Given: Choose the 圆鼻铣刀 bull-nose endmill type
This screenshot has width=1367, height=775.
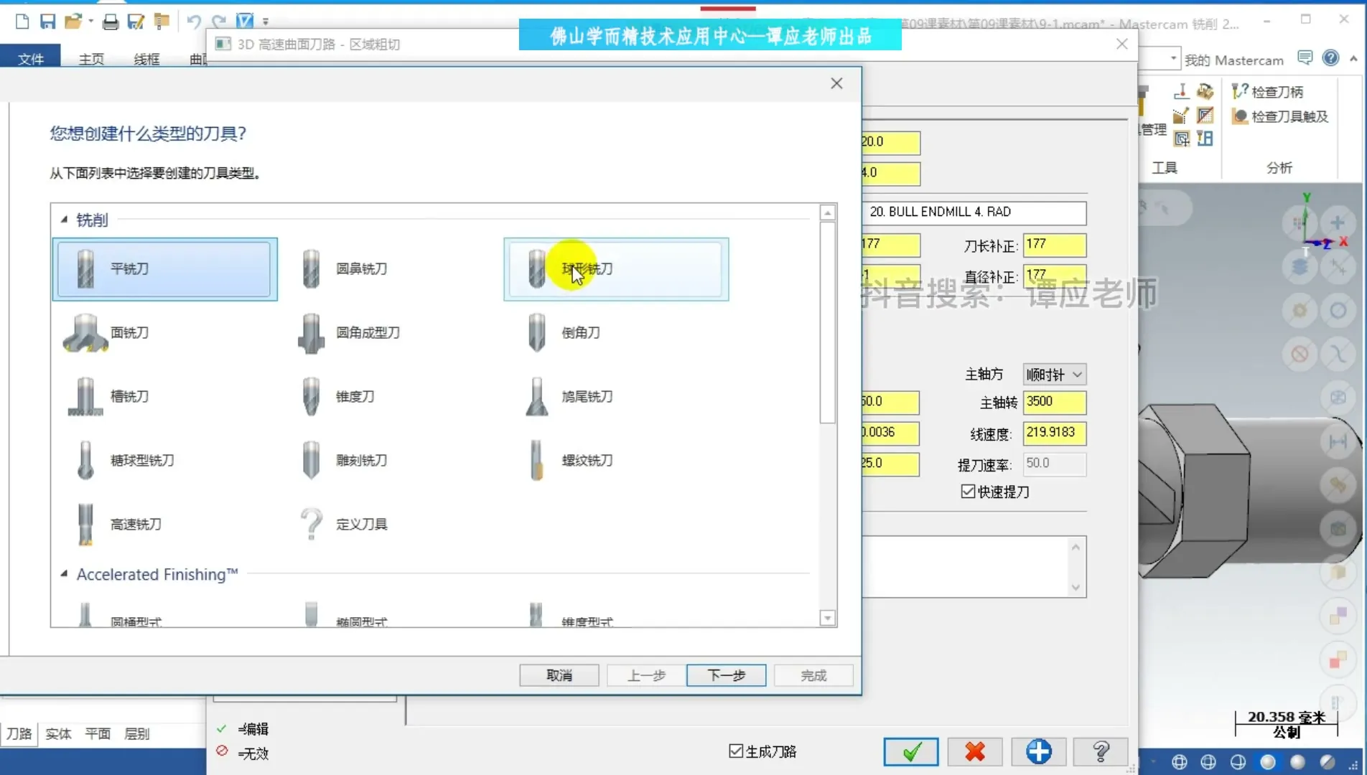Looking at the screenshot, I should [x=361, y=269].
